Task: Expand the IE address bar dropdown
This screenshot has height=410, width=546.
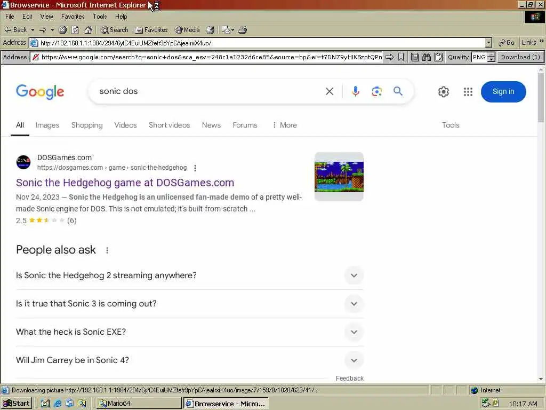Action: click(488, 43)
